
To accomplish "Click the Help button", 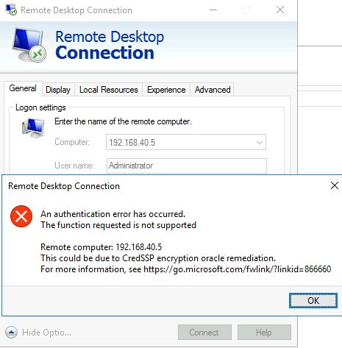I will coord(264,333).
